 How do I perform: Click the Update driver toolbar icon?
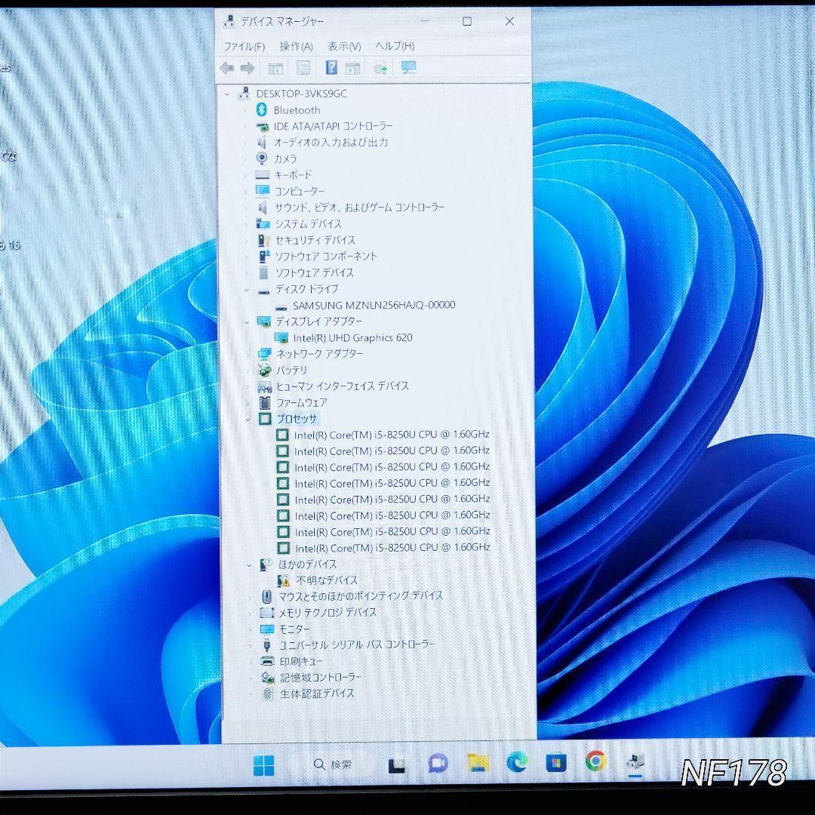tap(380, 68)
